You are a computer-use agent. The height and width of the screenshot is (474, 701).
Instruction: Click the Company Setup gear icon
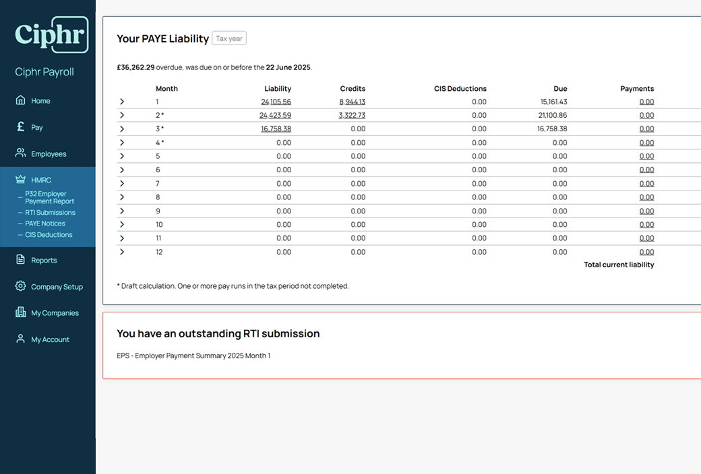point(20,286)
